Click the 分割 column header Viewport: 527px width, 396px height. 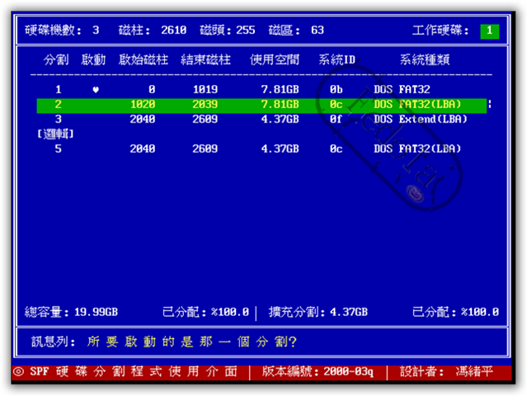click(x=57, y=60)
